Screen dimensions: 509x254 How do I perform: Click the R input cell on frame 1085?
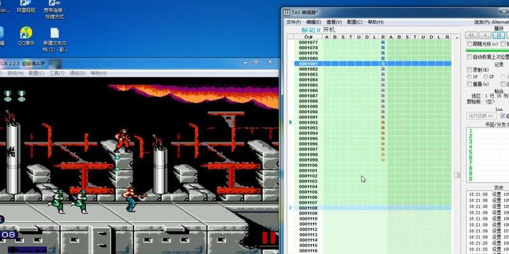click(x=383, y=85)
